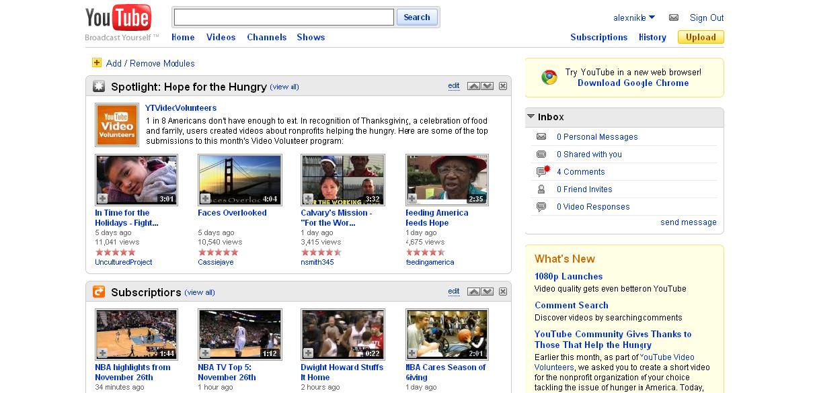The image size is (817, 393).
Task: Add 'Faces Overlooked' video to queue
Action: coord(205,199)
